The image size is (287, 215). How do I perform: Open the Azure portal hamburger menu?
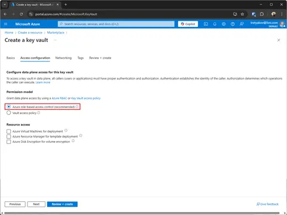(x=5, y=24)
